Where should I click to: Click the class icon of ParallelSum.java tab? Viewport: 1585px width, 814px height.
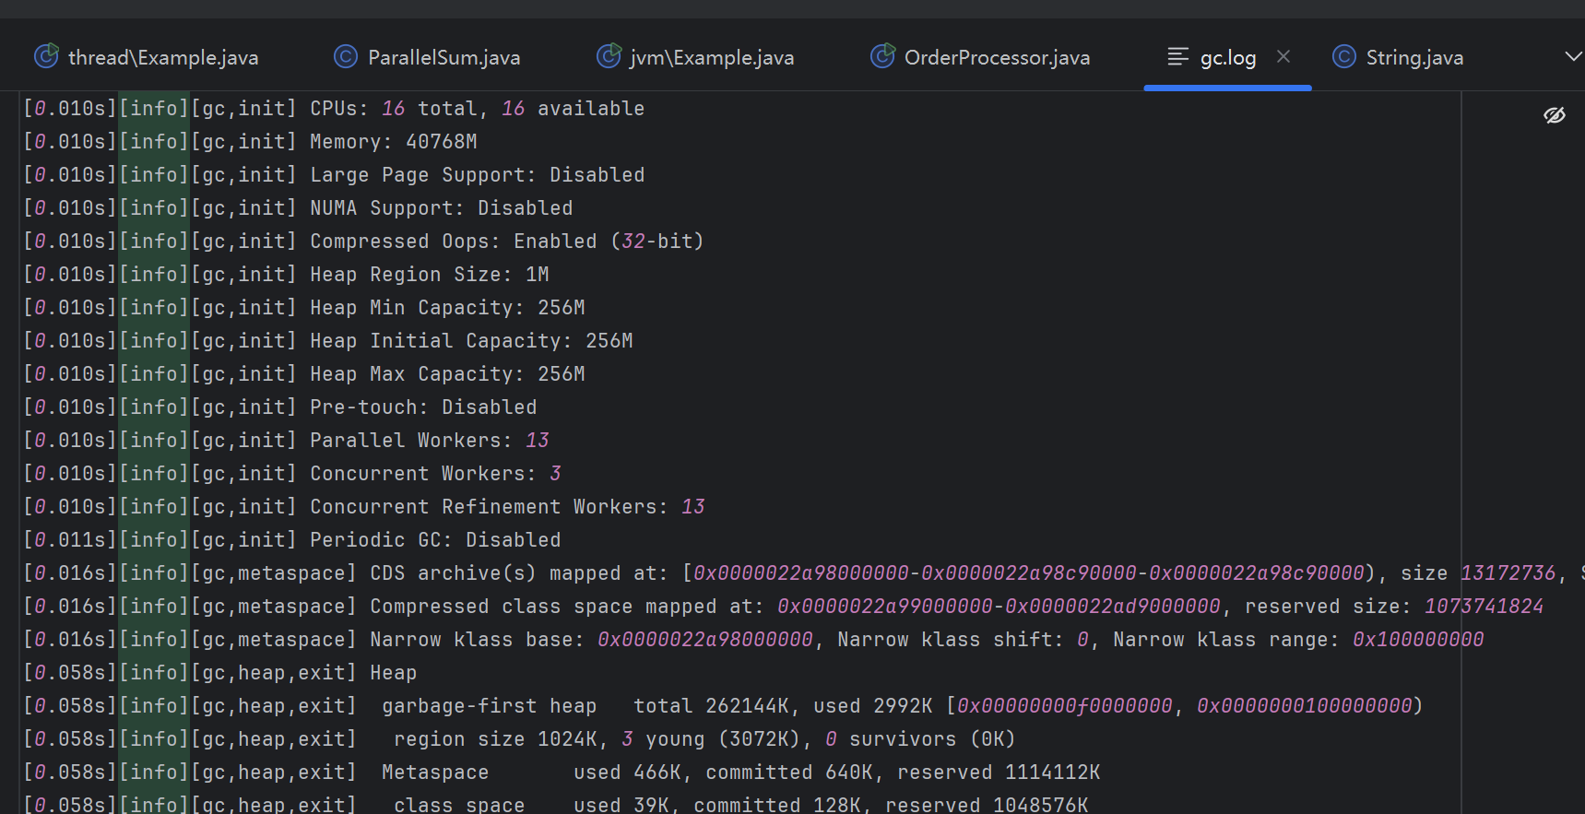[346, 57]
